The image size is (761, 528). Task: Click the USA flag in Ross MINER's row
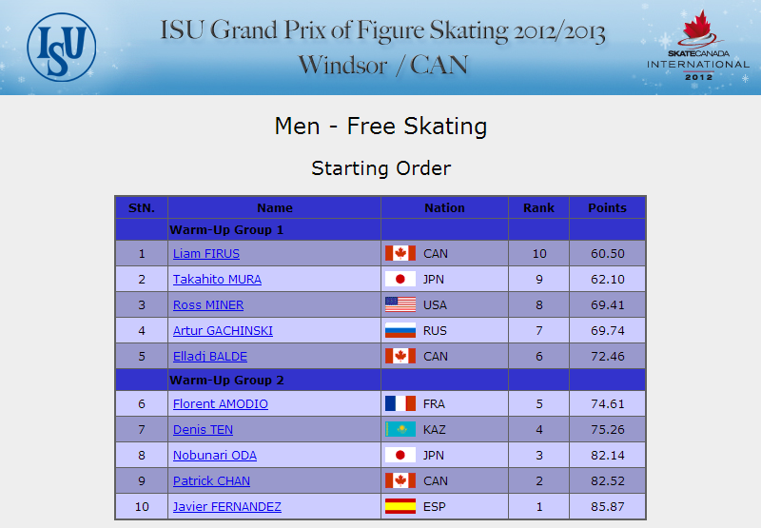[x=400, y=304]
